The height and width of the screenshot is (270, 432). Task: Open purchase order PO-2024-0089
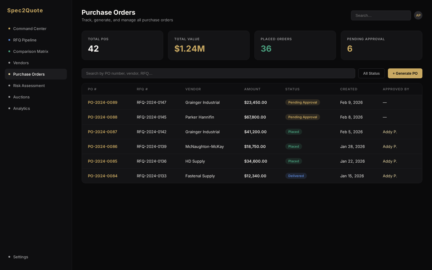coord(103,102)
